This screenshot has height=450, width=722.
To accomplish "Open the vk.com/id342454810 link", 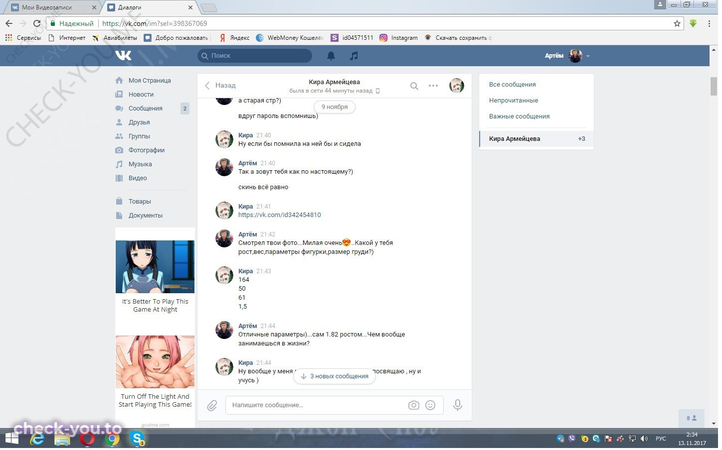I will [280, 216].
